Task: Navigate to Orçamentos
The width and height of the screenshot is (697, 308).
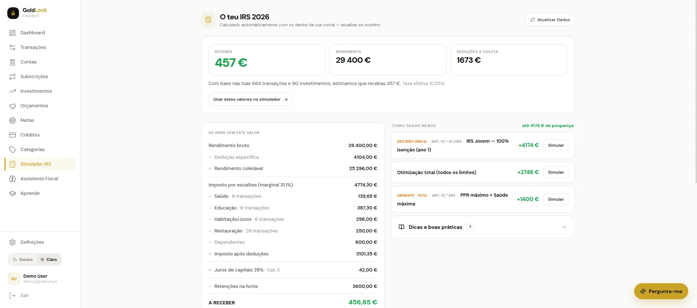Action: click(40, 106)
